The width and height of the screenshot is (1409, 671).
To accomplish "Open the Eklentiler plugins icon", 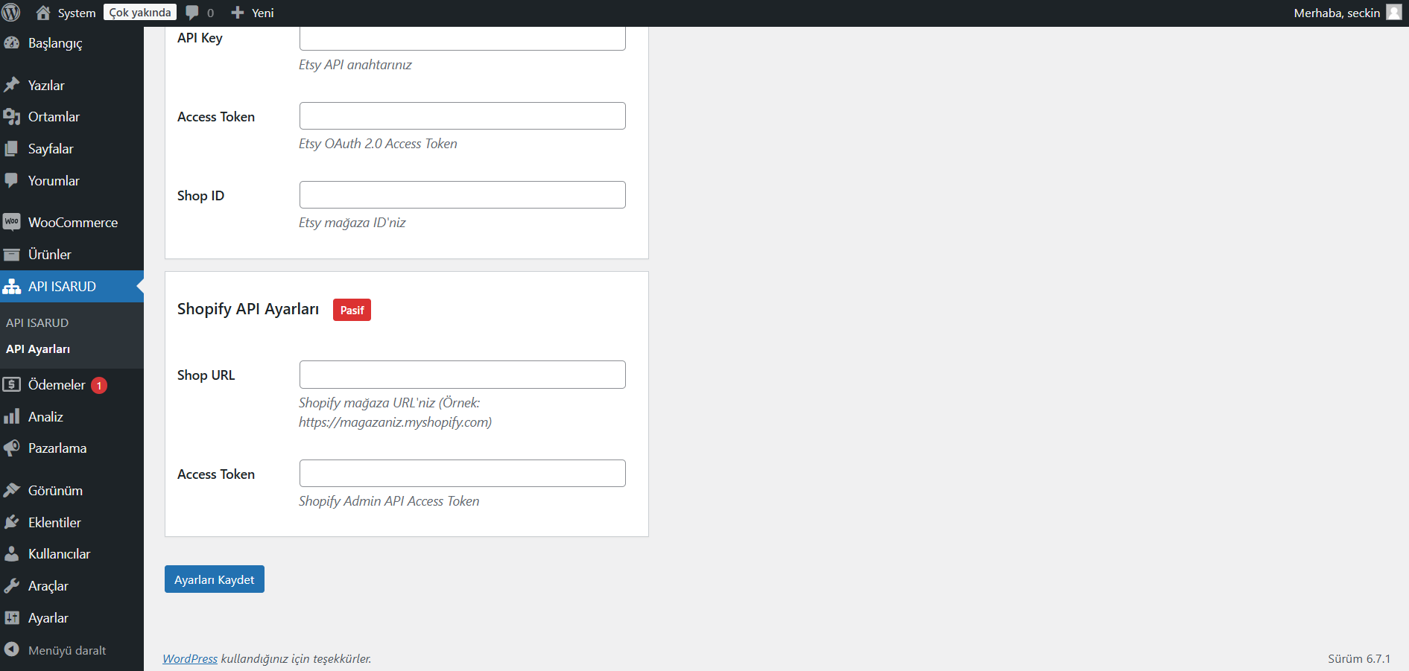I will [12, 522].
